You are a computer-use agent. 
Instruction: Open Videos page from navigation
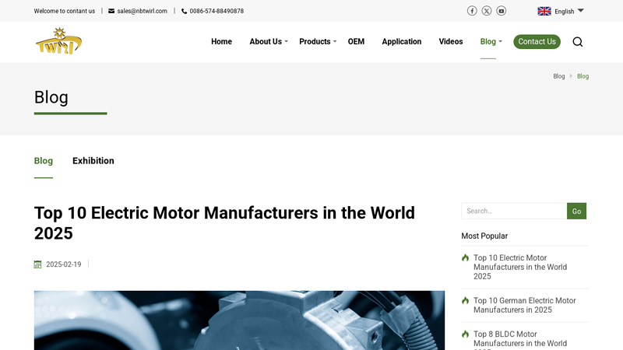coord(451,42)
